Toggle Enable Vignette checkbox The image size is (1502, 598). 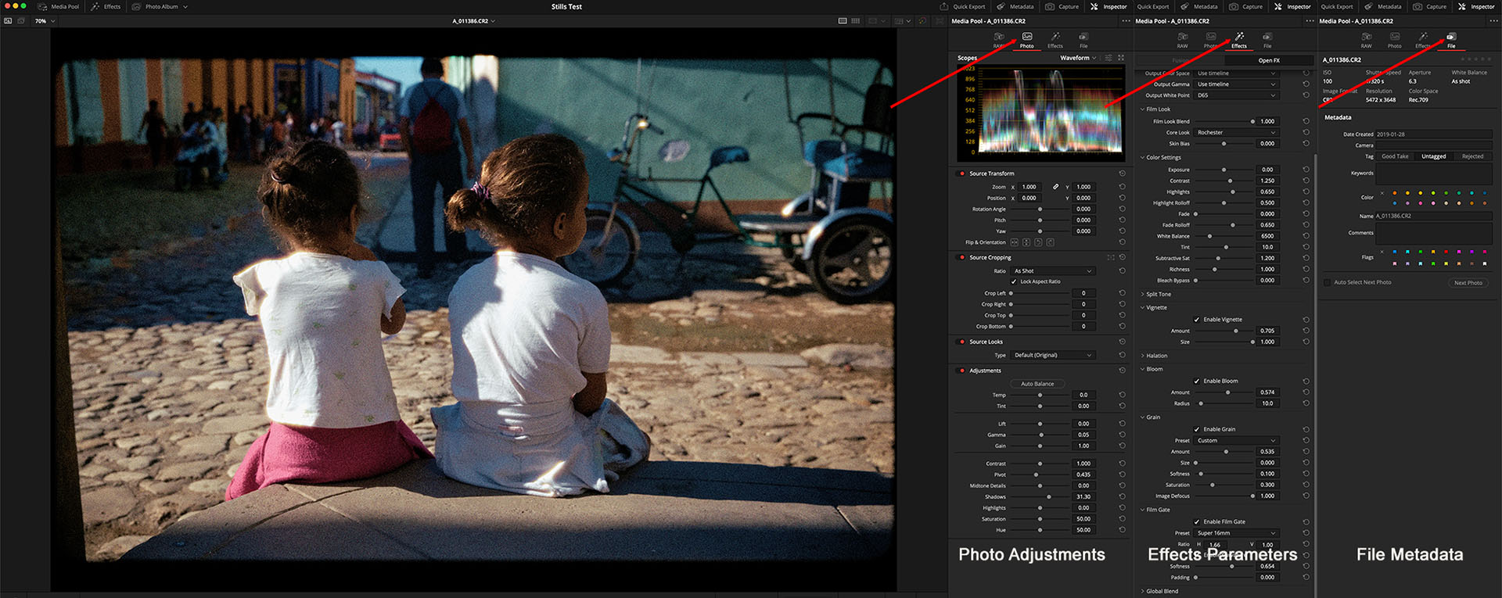pos(1197,320)
